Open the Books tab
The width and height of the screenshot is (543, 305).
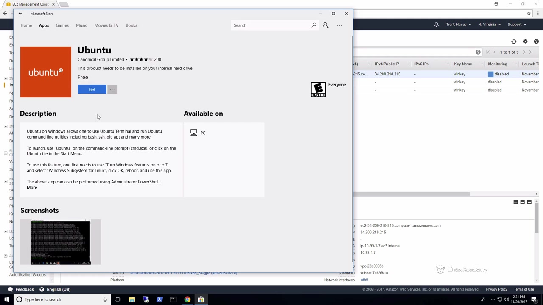[132, 25]
